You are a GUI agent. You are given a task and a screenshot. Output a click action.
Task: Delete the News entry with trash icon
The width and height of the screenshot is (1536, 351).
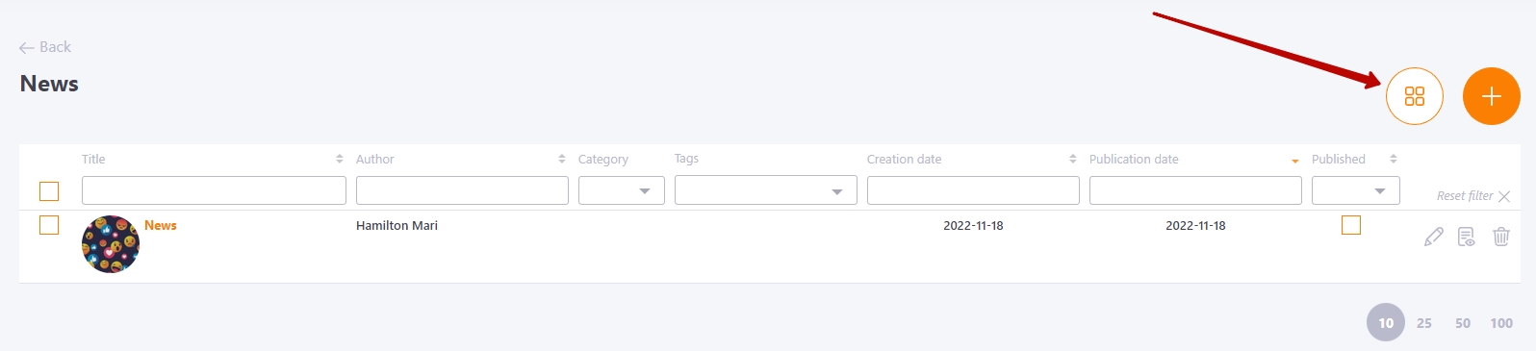(x=1500, y=237)
